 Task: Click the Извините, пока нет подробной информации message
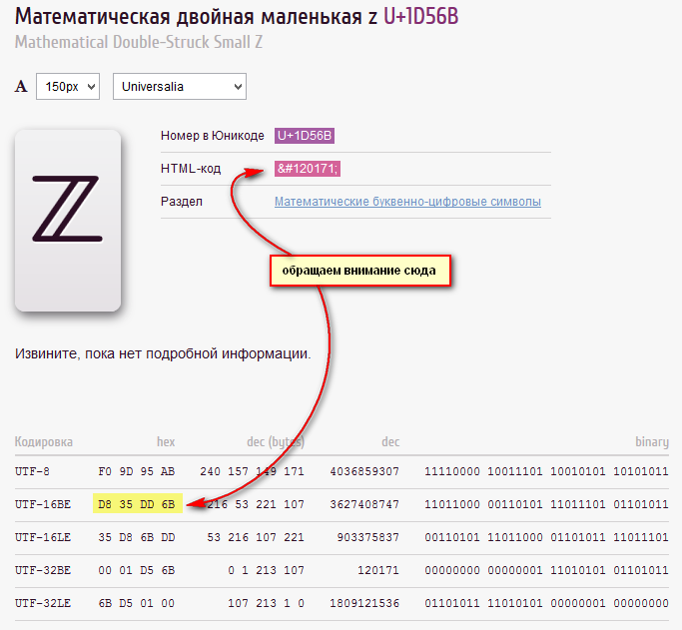coord(163,353)
